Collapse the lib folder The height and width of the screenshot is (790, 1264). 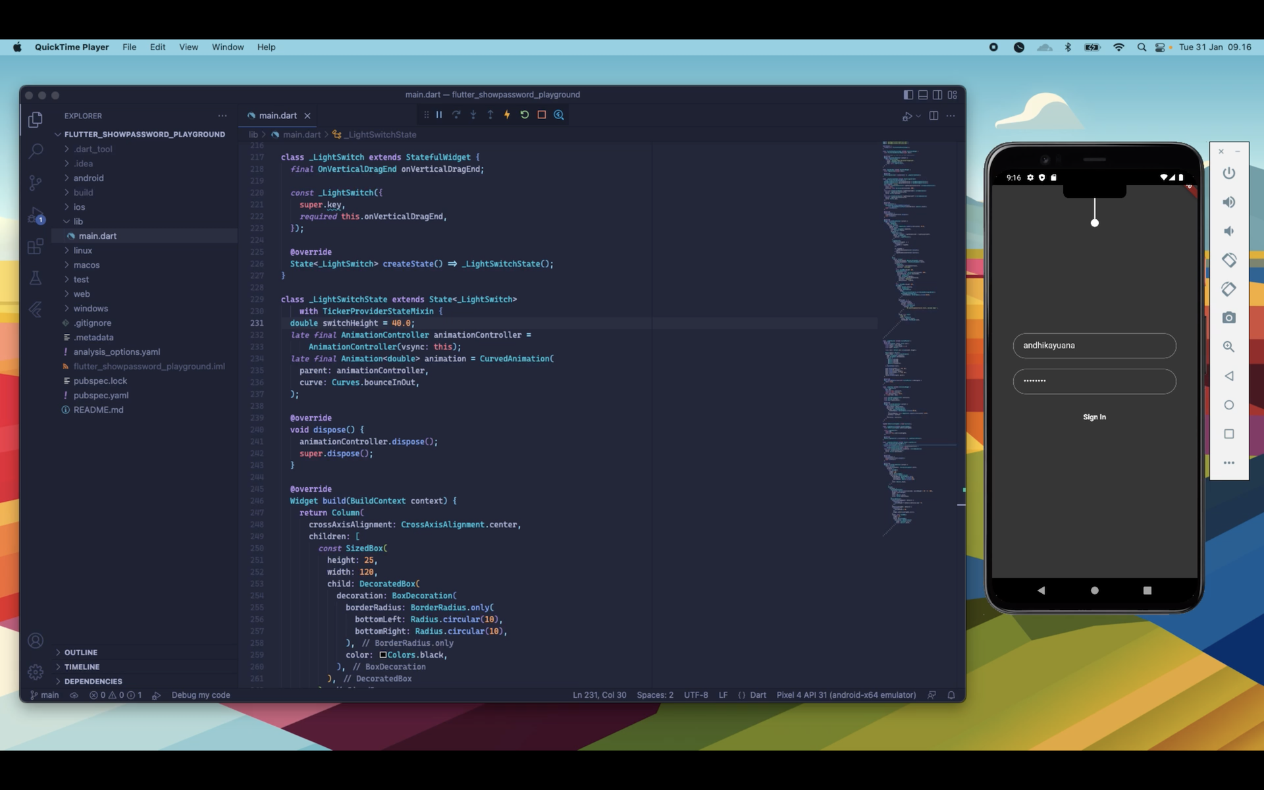click(78, 221)
